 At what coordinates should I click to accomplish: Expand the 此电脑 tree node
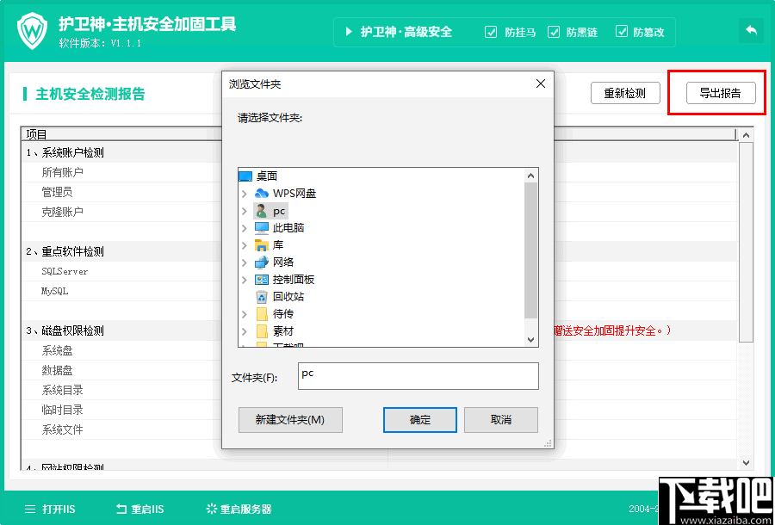click(245, 229)
